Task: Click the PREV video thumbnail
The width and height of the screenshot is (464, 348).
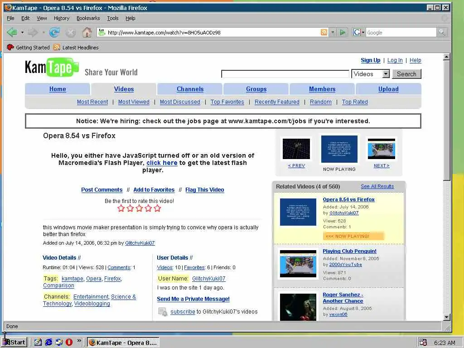Action: click(296, 149)
